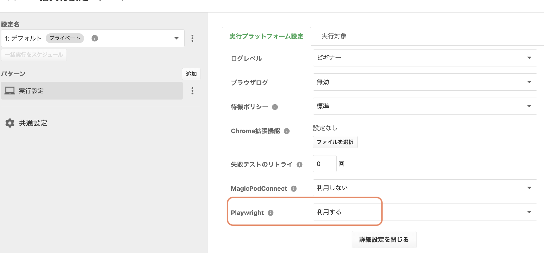The width and height of the screenshot is (544, 253).
Task: Click the 設定なし text
Action: coord(325,128)
